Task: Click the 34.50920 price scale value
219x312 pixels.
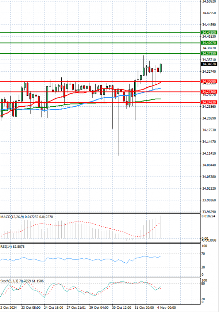Action: 209,1
